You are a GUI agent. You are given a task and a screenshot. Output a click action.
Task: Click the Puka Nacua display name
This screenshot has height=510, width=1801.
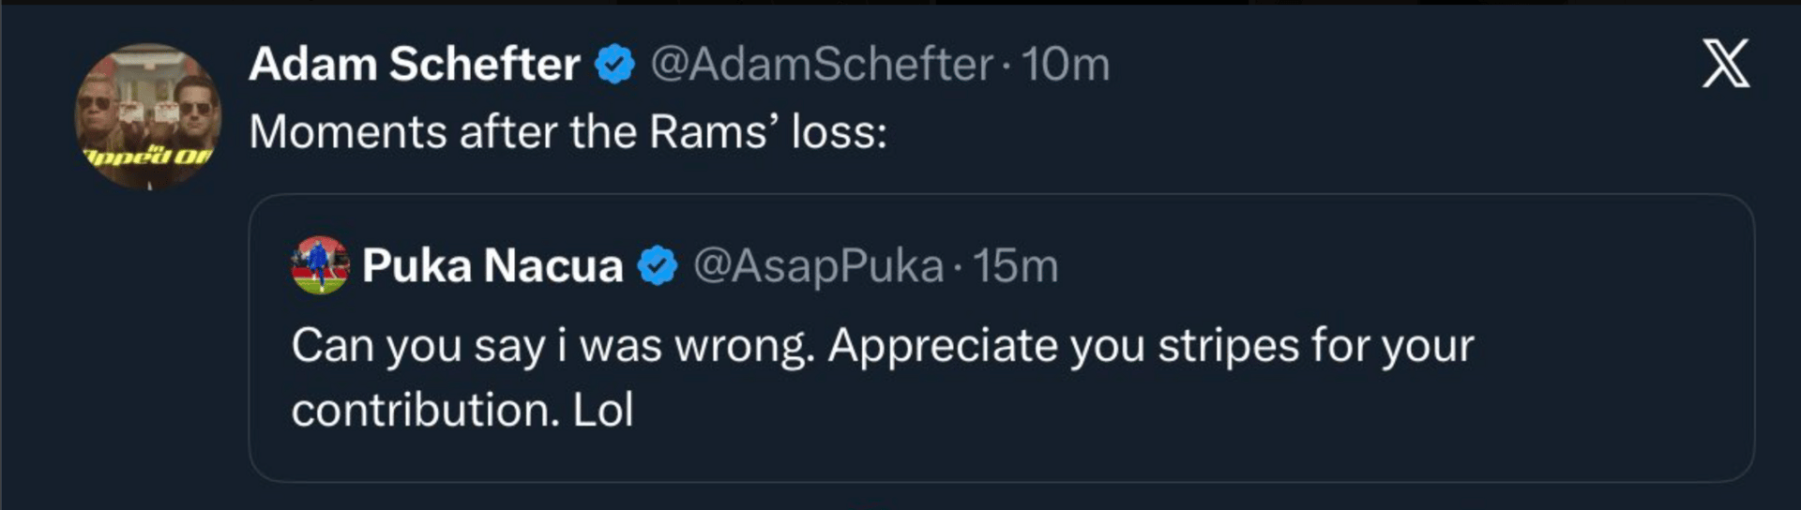click(x=492, y=265)
